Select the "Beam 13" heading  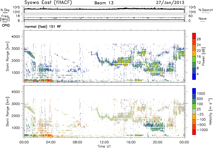(104, 3)
